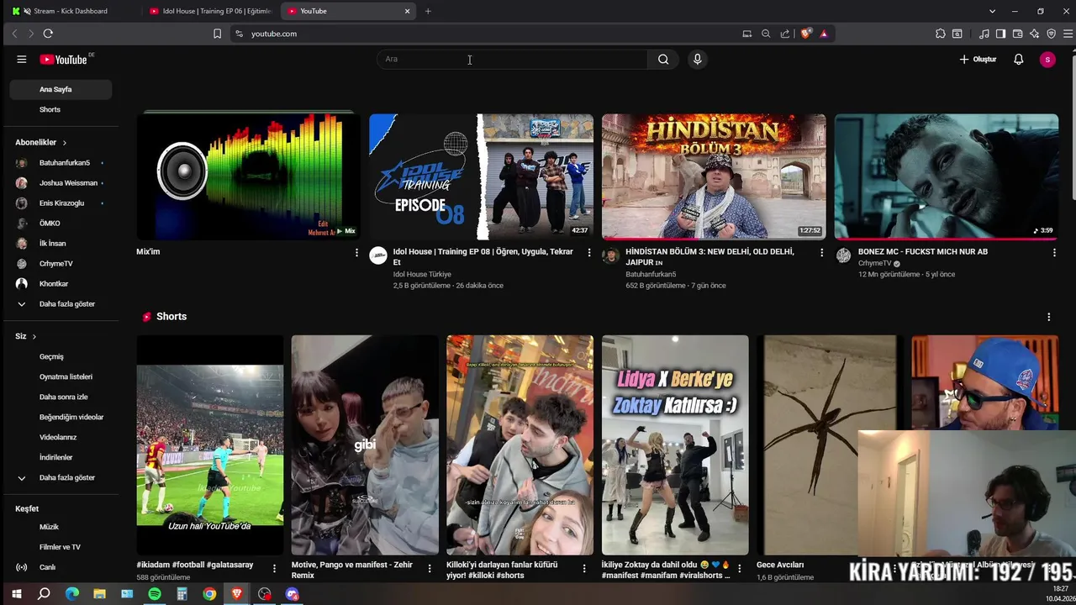Reload the page in the browser

click(x=48, y=34)
